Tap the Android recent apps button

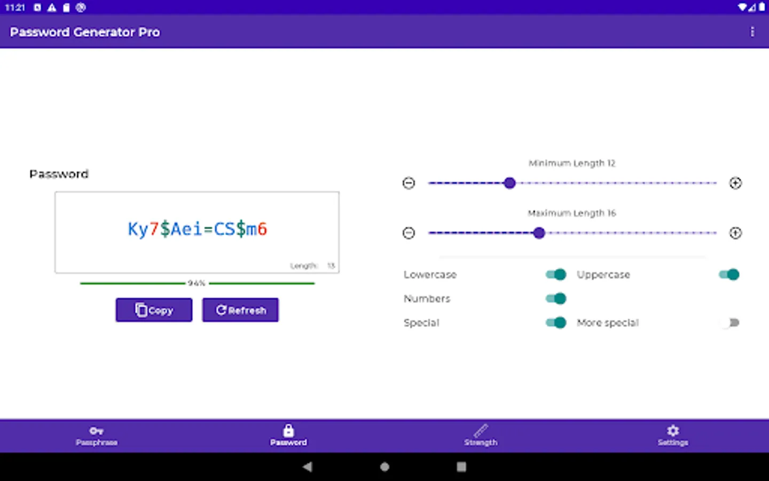pyautogui.click(x=461, y=467)
